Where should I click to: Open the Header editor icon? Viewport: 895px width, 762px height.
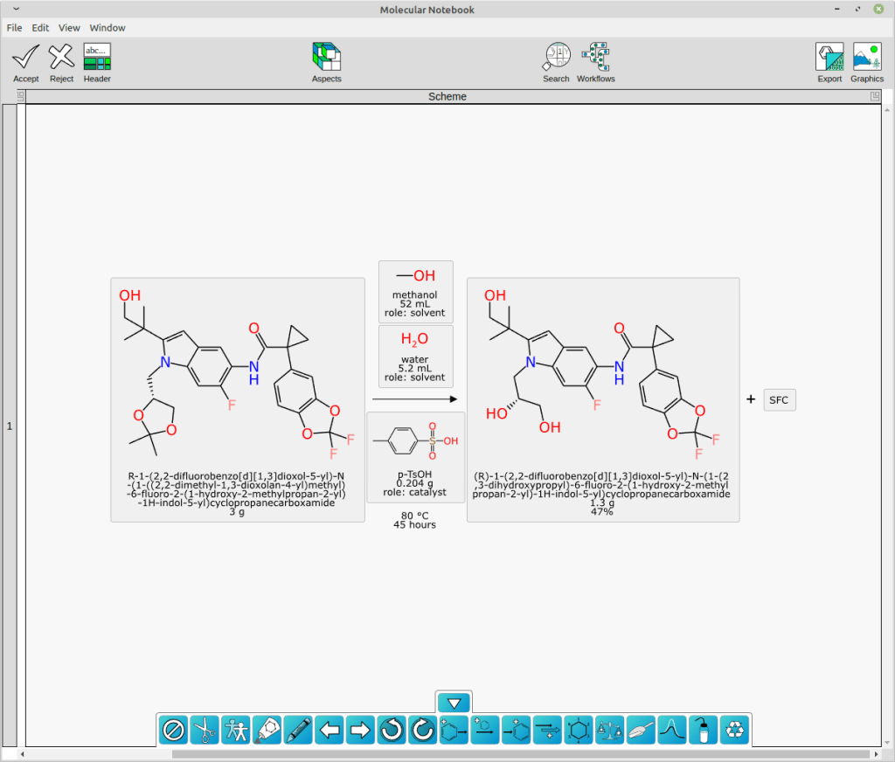pyautogui.click(x=97, y=58)
